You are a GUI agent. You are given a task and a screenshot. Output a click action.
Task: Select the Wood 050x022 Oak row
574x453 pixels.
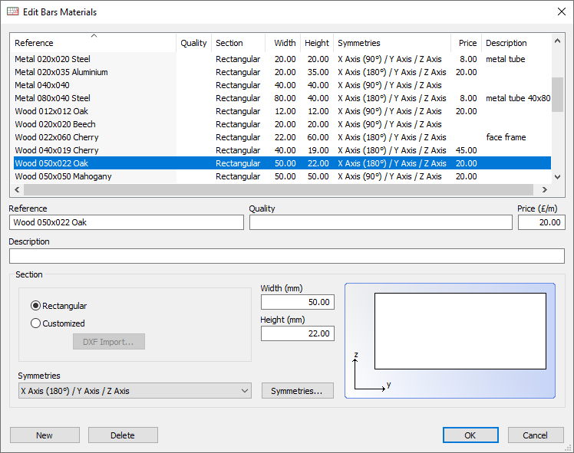click(x=282, y=163)
